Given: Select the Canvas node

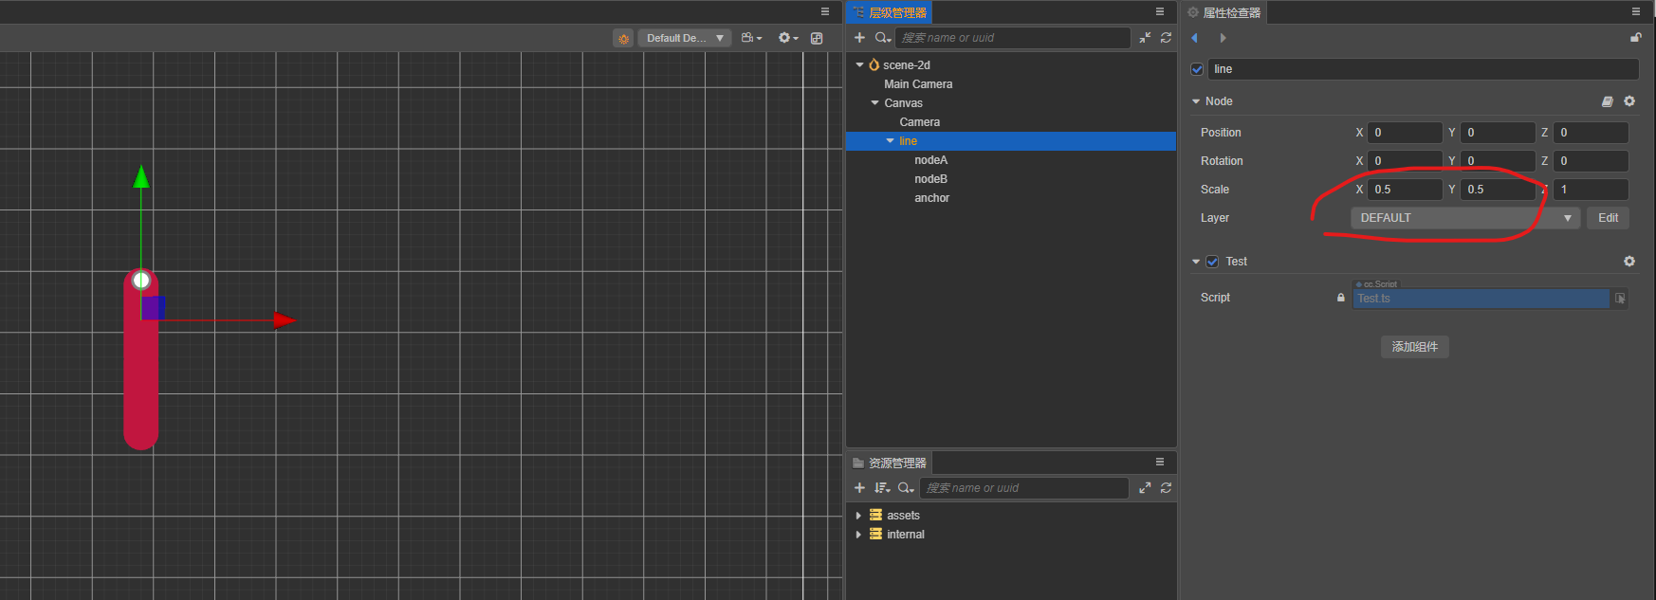Looking at the screenshot, I should click(903, 103).
